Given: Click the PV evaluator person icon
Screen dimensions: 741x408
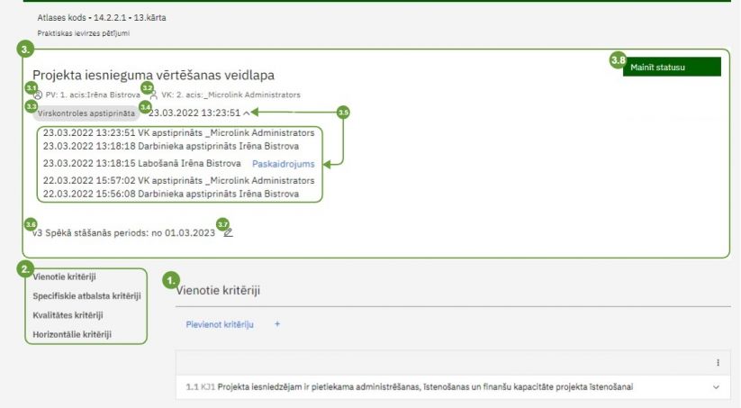Looking at the screenshot, I should (x=37, y=95).
